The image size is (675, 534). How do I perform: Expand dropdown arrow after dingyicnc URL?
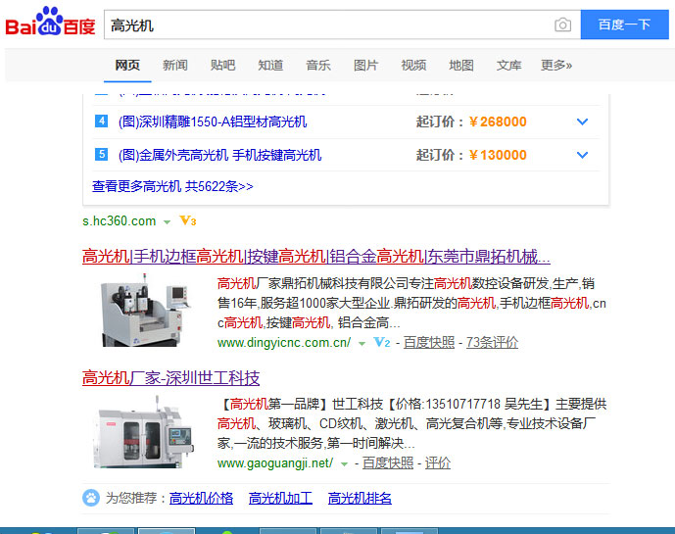pos(362,344)
